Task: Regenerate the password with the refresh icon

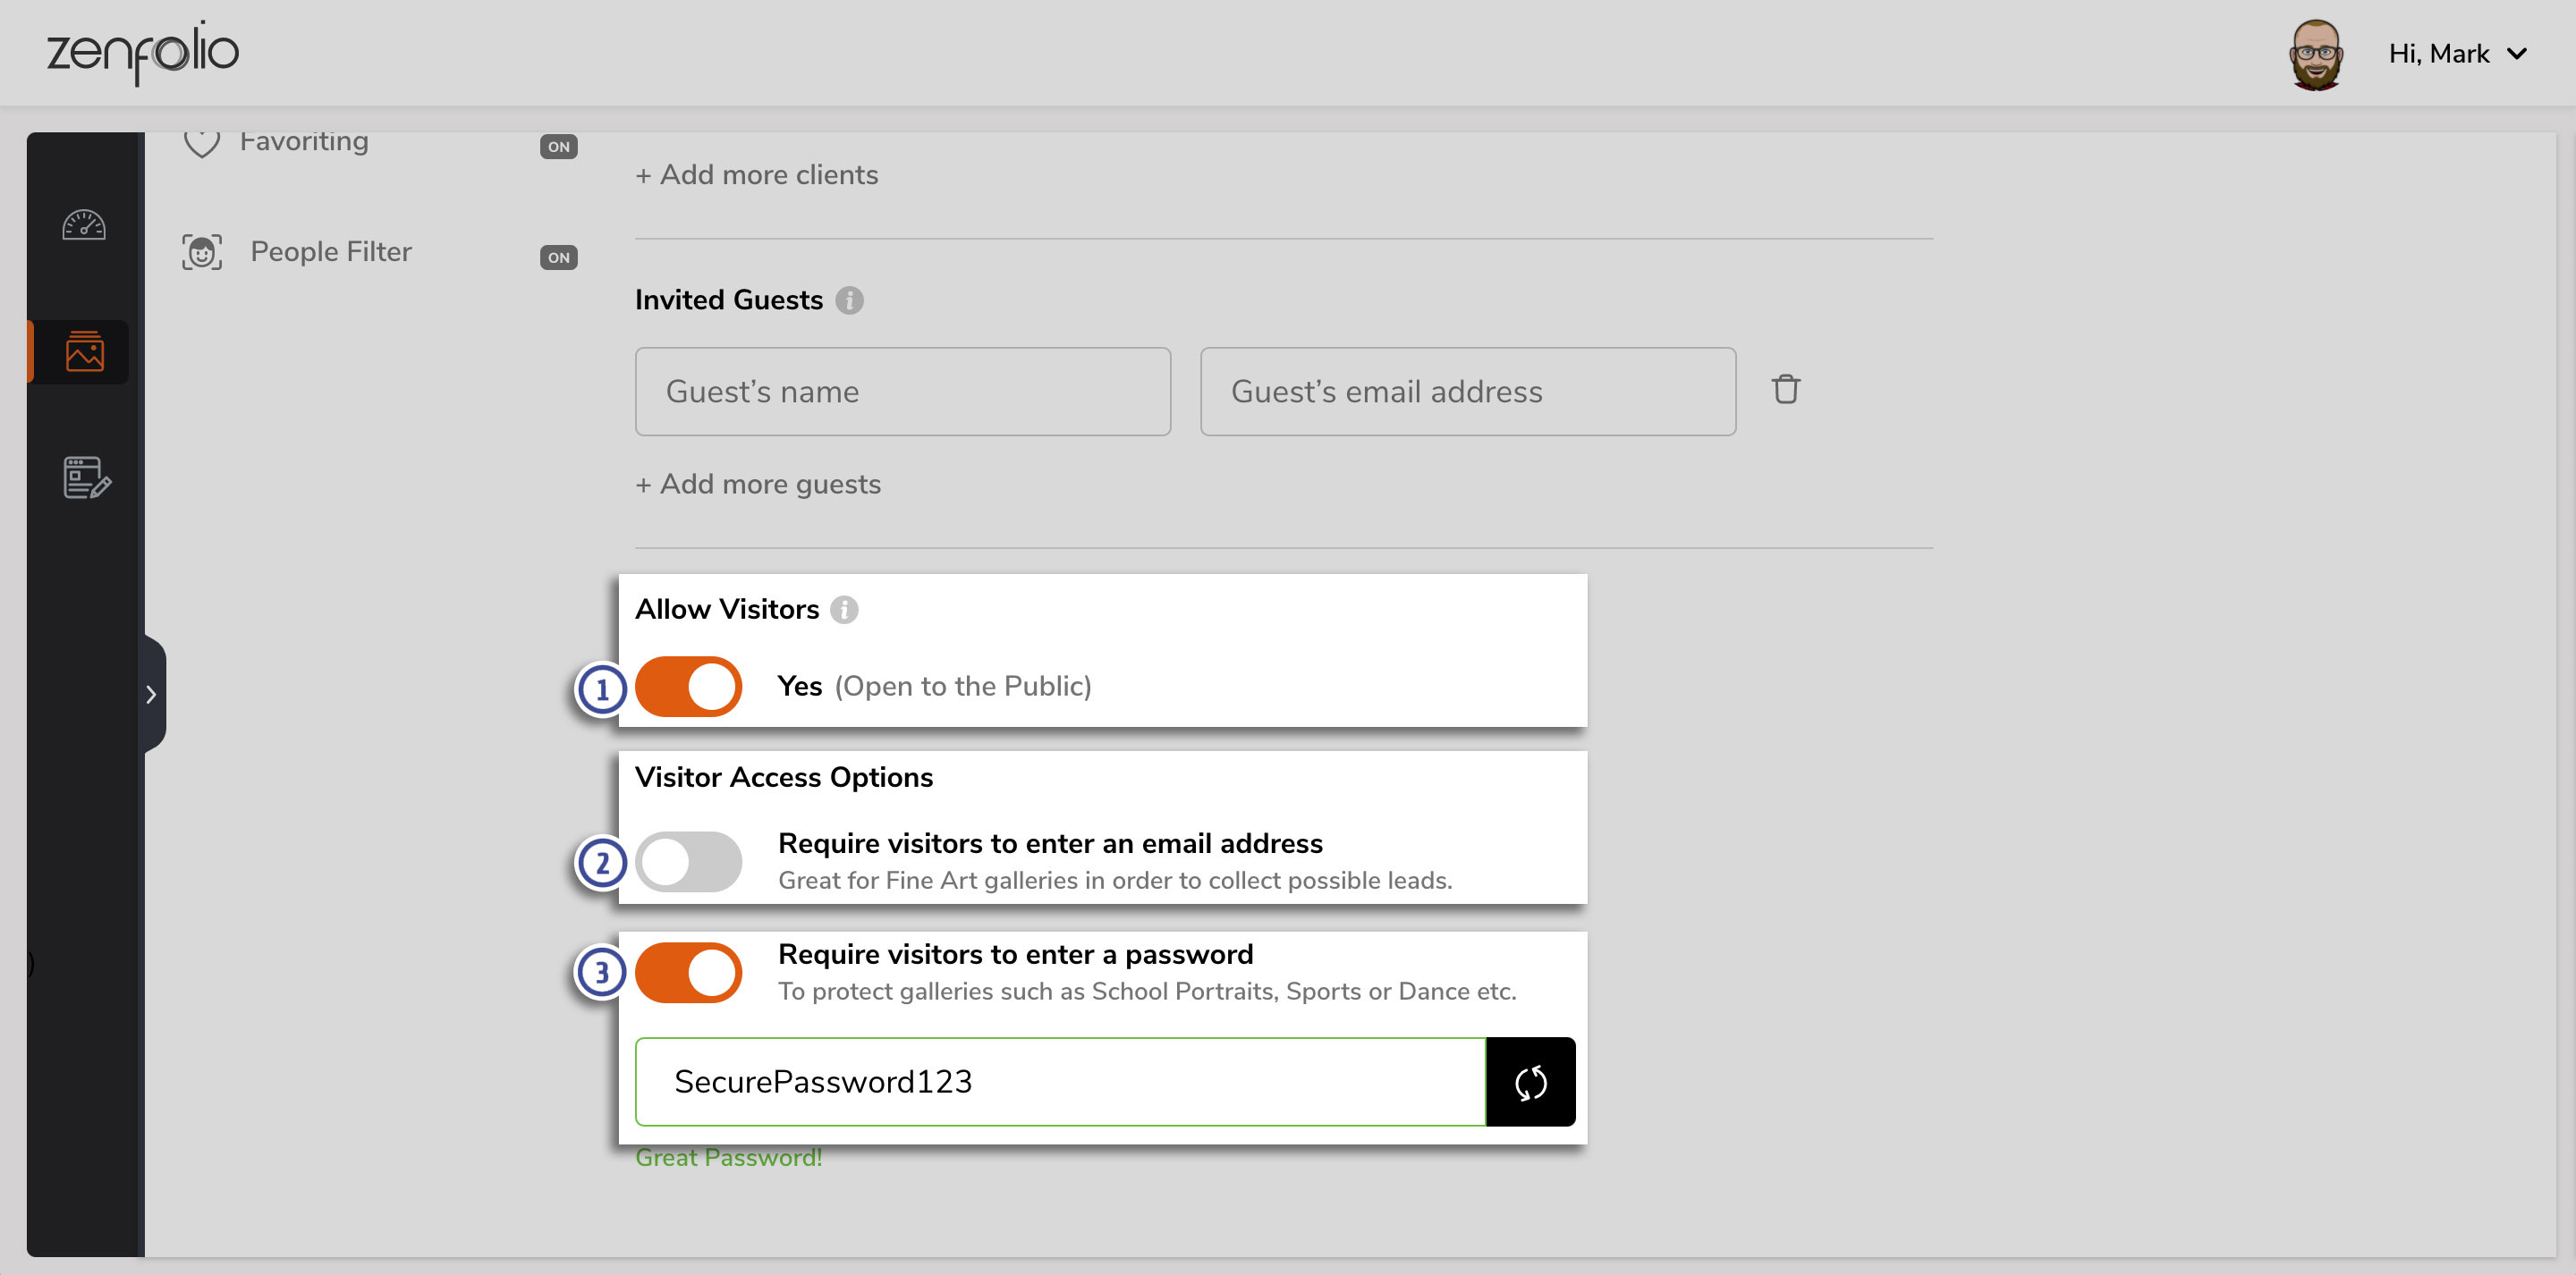Action: (1530, 1081)
